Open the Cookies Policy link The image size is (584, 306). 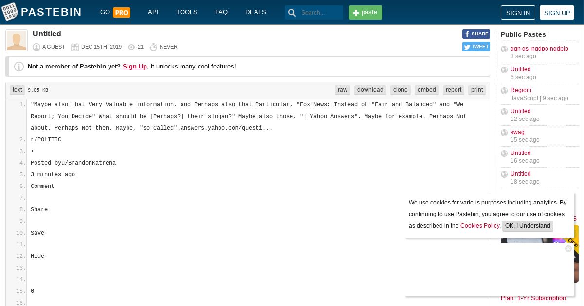(480, 226)
